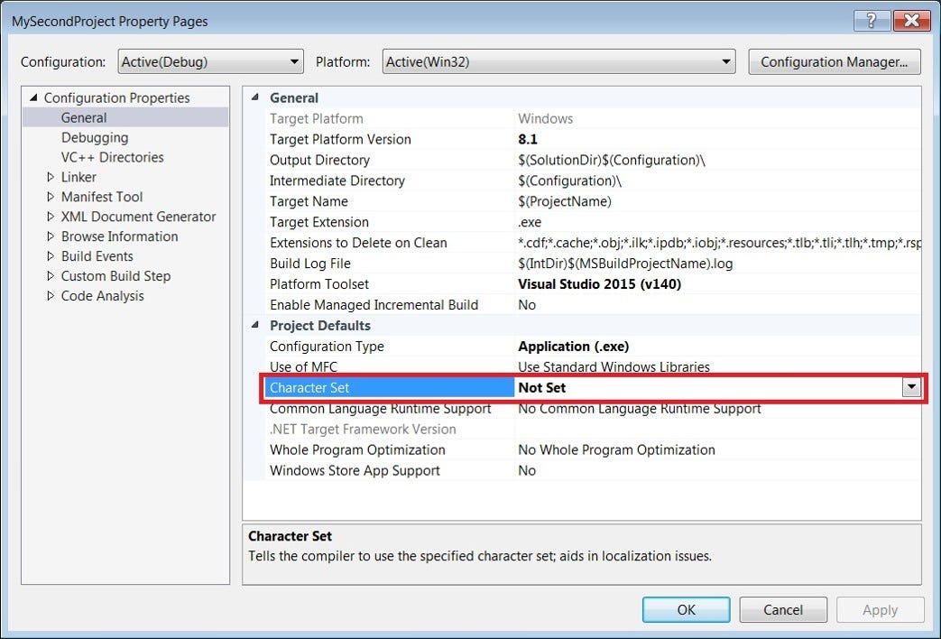The width and height of the screenshot is (941, 639).
Task: Click the help question mark icon
Action: 872,20
